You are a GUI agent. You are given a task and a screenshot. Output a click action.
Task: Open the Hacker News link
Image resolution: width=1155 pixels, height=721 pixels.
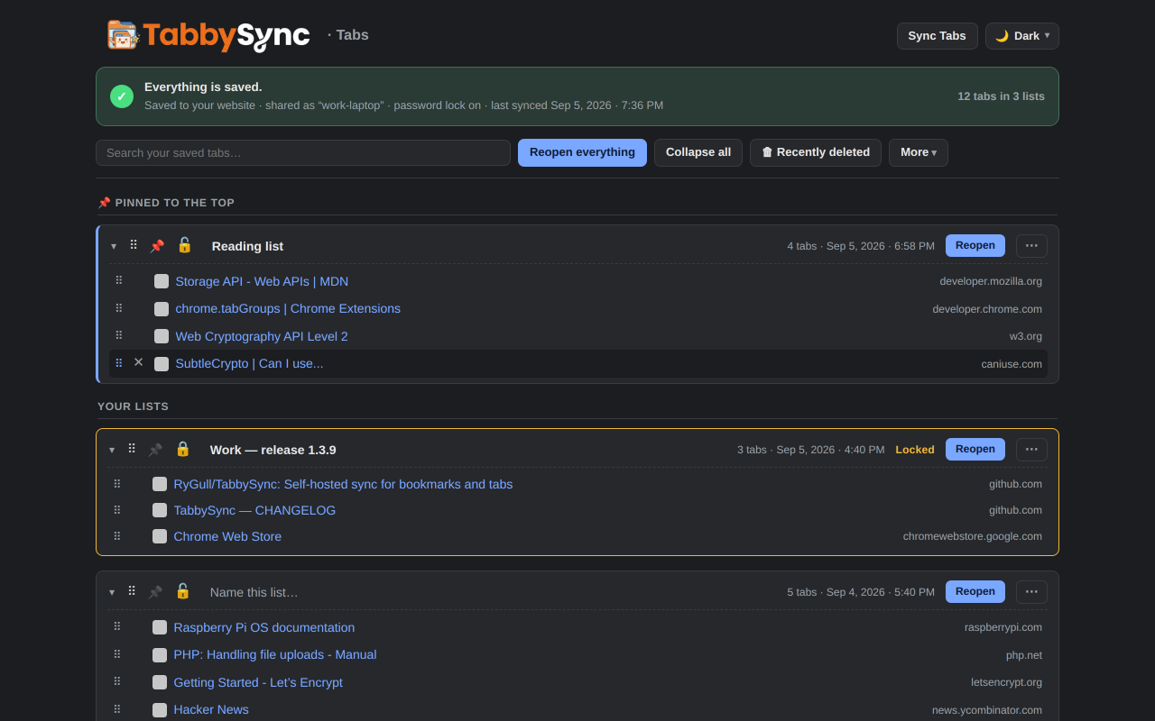211,709
